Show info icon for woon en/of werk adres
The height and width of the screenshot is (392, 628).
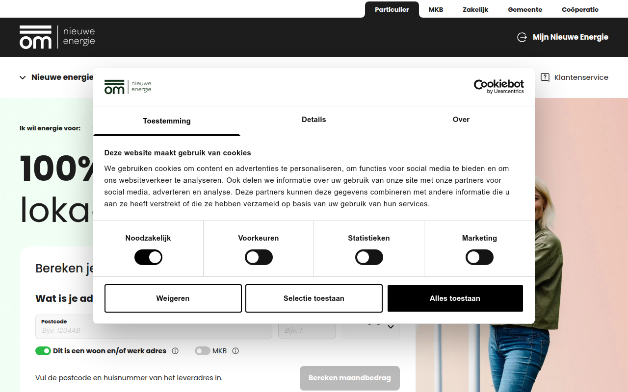pyautogui.click(x=175, y=351)
